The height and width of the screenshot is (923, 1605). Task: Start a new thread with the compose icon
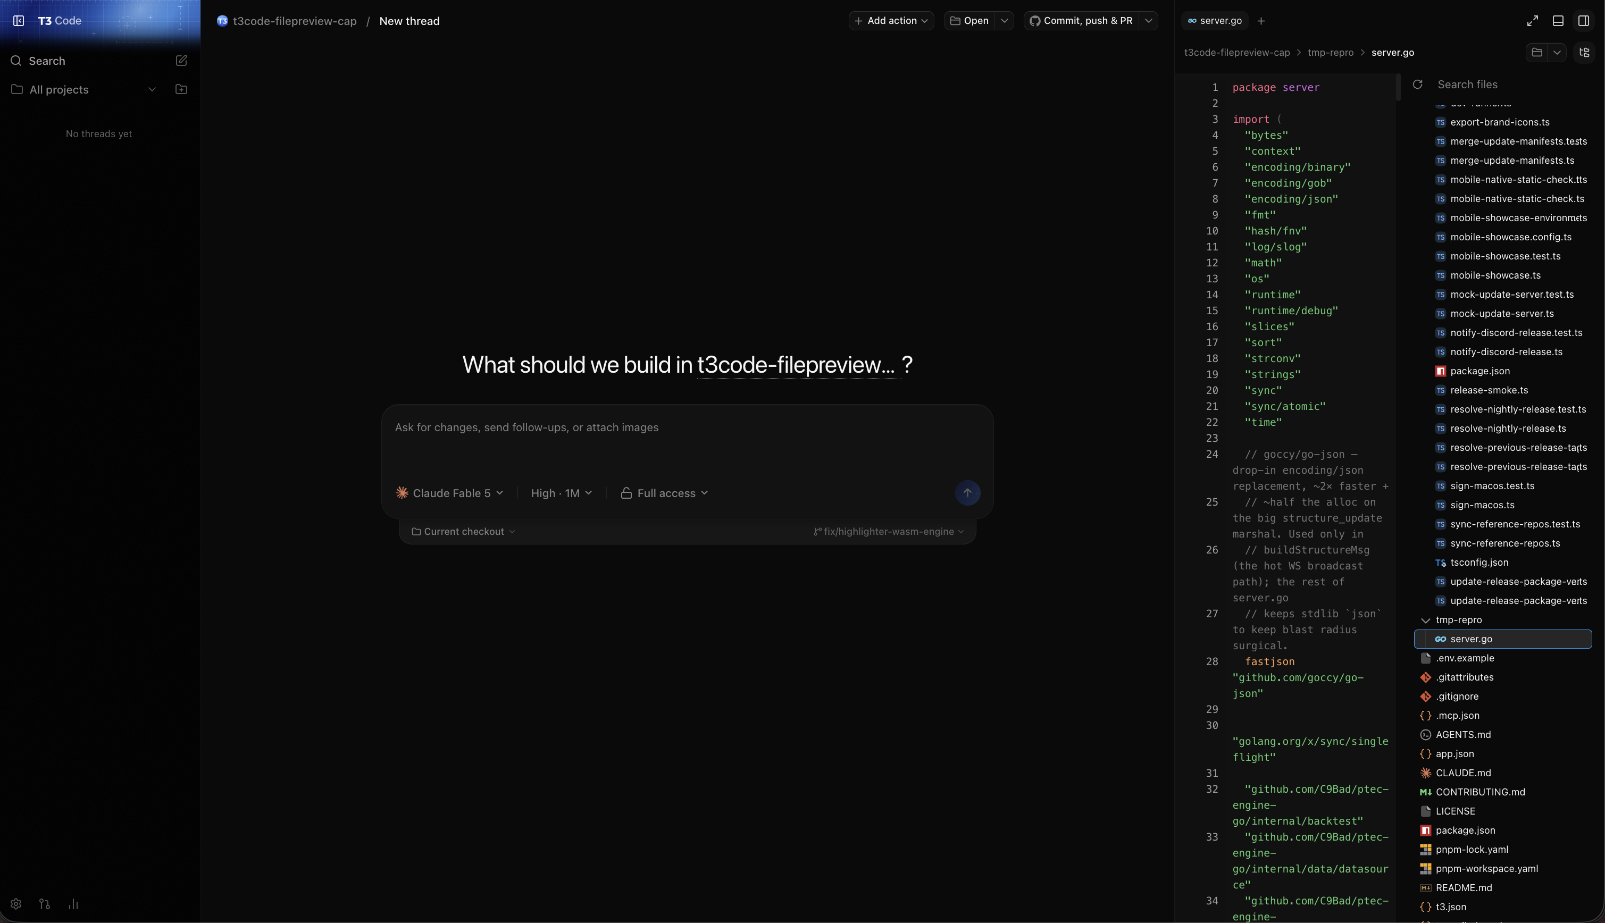click(x=181, y=61)
